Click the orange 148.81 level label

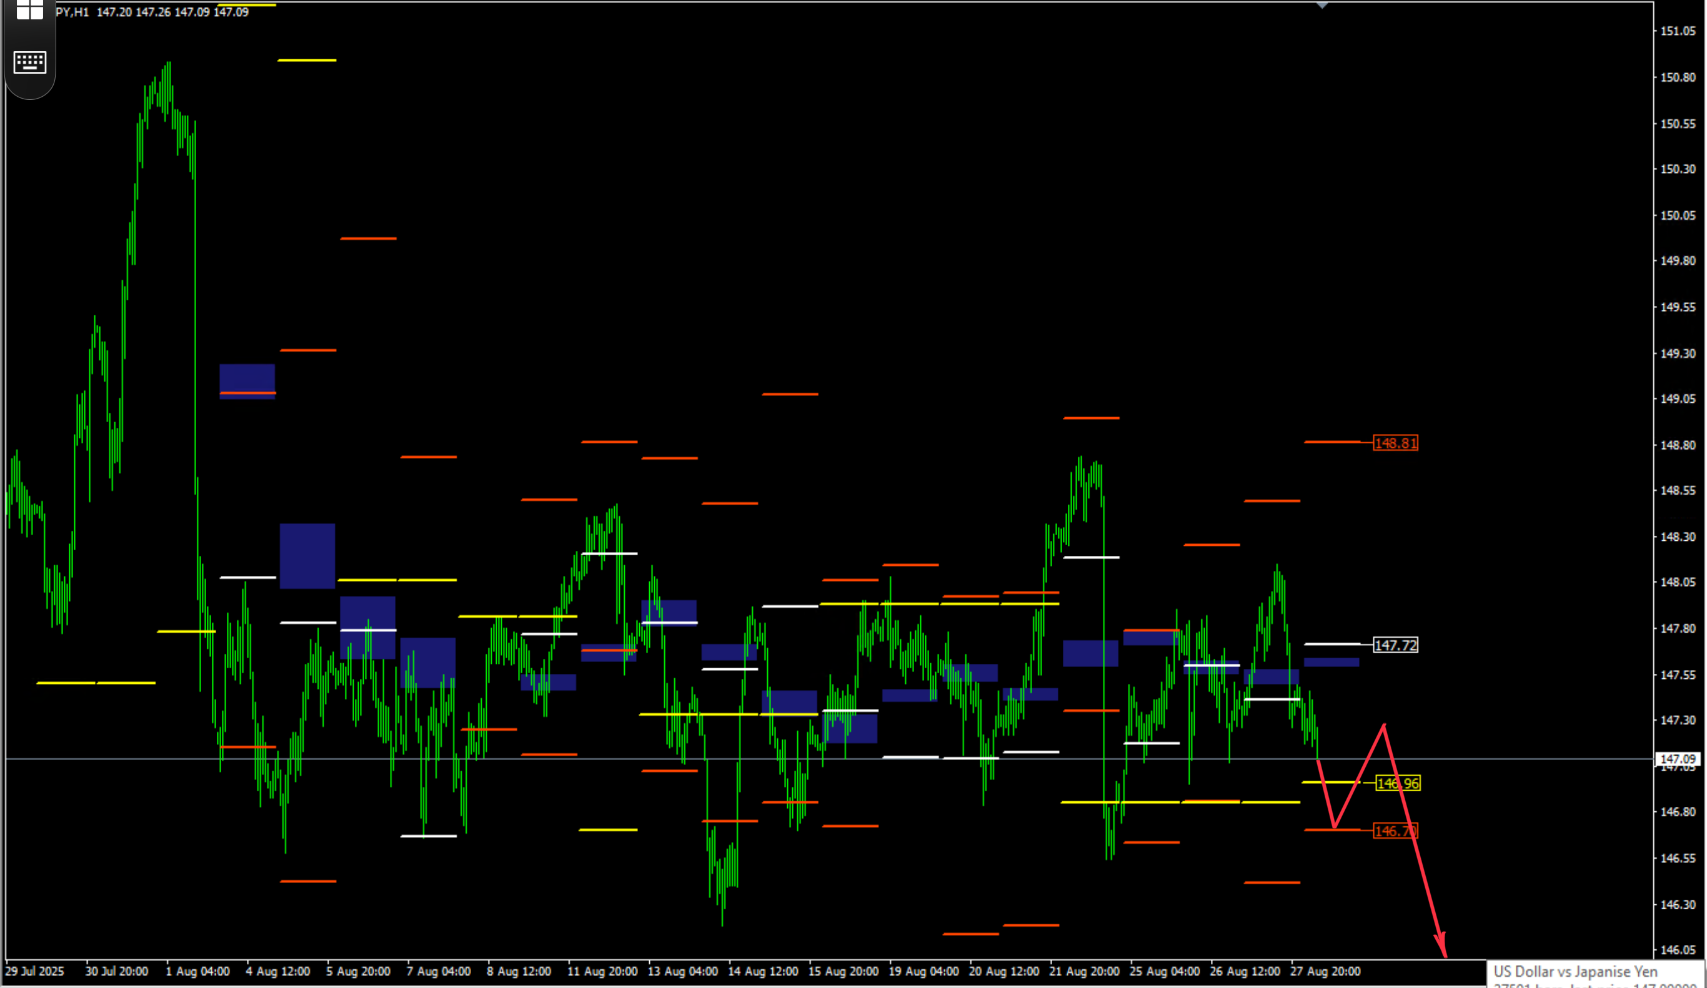point(1395,443)
